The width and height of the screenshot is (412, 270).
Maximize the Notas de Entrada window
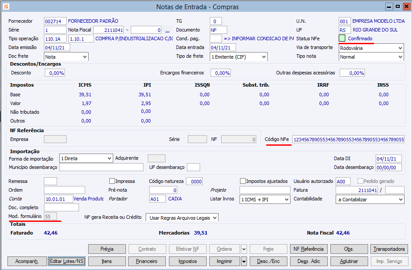[x=398, y=7]
